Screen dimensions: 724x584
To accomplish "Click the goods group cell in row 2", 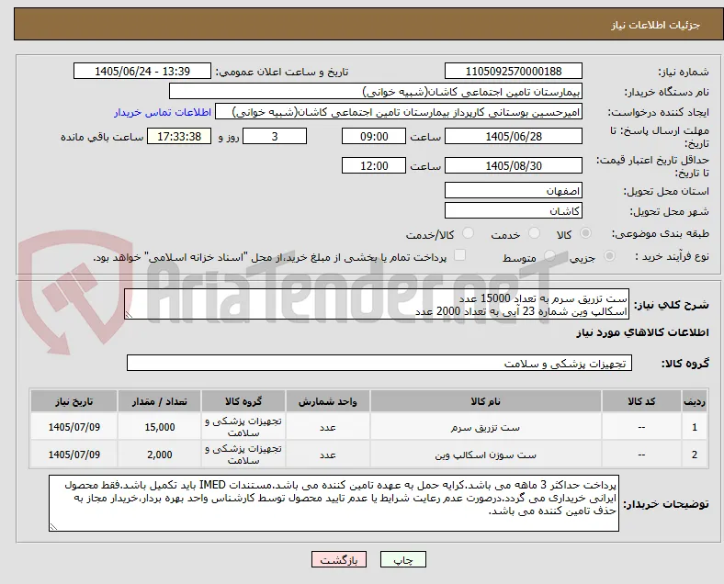I will 243,455.
